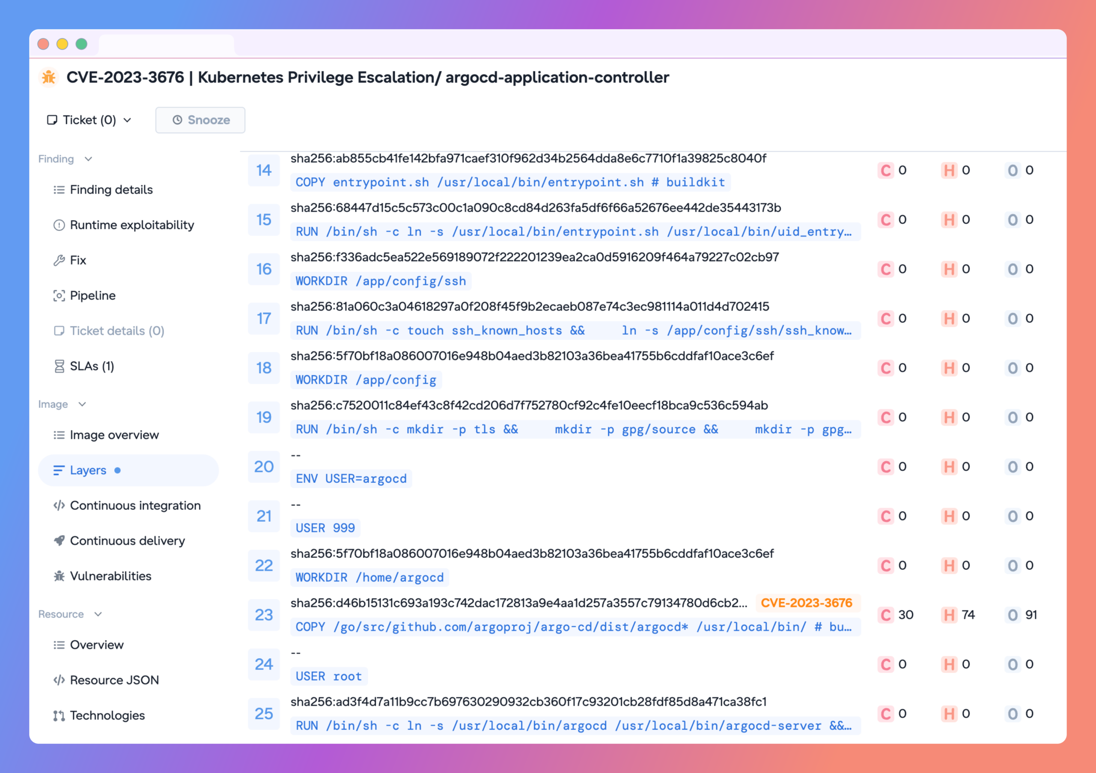The height and width of the screenshot is (773, 1096).
Task: Click the COPY argocd* command on layer 23
Action: (576, 627)
